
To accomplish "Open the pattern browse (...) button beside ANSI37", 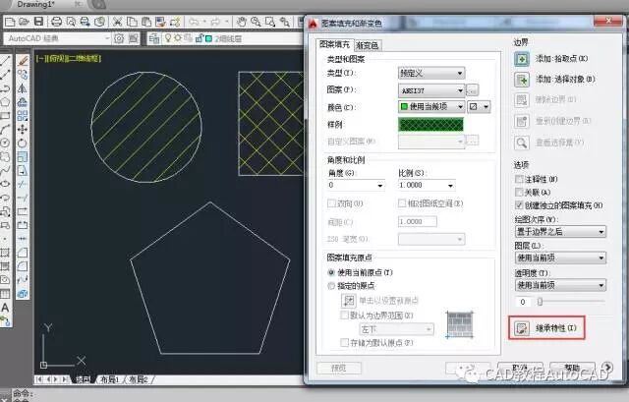I will (x=473, y=89).
